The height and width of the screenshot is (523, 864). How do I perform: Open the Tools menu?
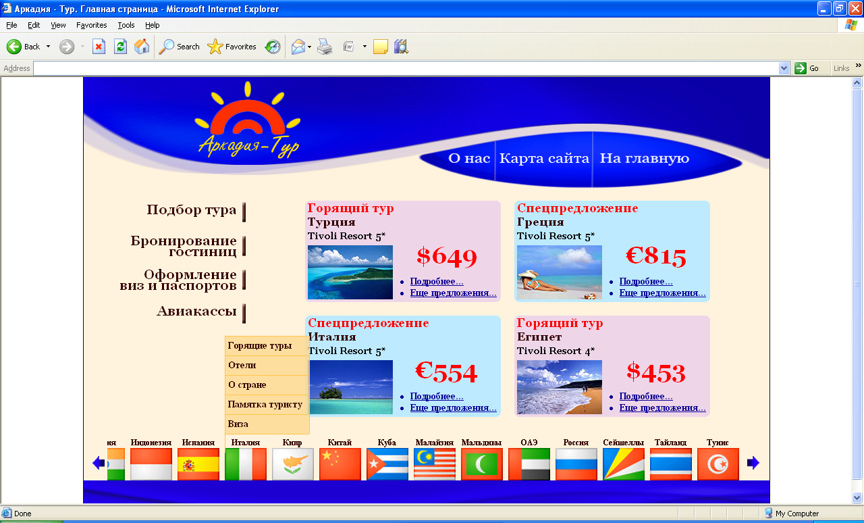click(x=126, y=25)
